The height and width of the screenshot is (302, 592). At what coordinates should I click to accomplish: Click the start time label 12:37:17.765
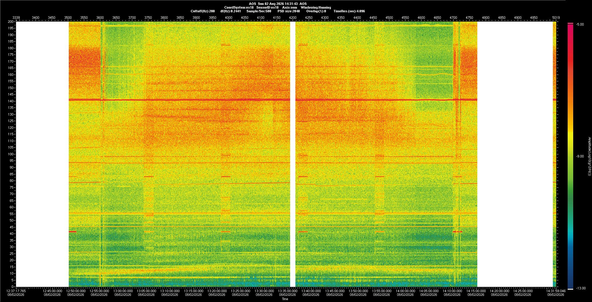[x=16, y=291]
